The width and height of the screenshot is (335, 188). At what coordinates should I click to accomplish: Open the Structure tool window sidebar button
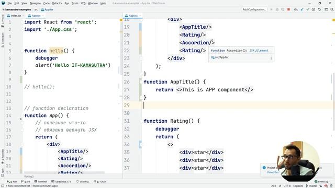[x=3, y=40]
